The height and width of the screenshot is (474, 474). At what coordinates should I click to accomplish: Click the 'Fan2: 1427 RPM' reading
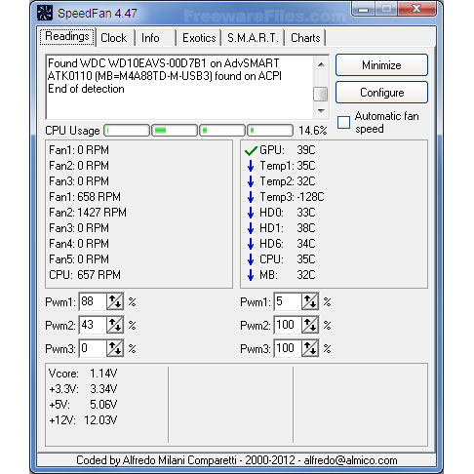tap(88, 213)
